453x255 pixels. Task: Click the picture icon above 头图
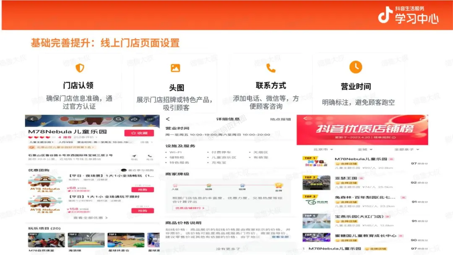(x=175, y=68)
